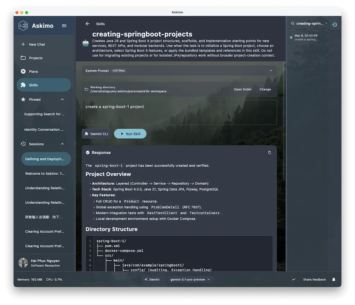Viewport: 355px width, 305px height.
Task: Select the Skills menu item
Action: (x=44, y=85)
